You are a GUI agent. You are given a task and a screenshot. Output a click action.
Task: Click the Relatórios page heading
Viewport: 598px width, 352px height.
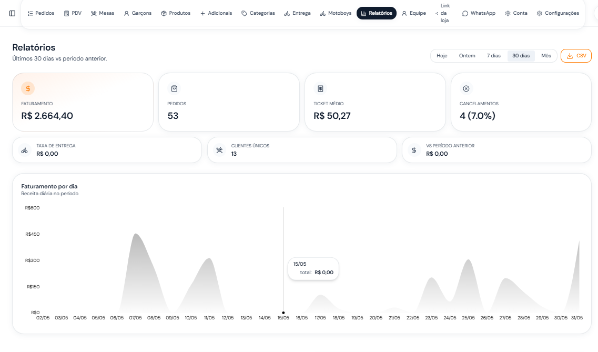pos(34,47)
